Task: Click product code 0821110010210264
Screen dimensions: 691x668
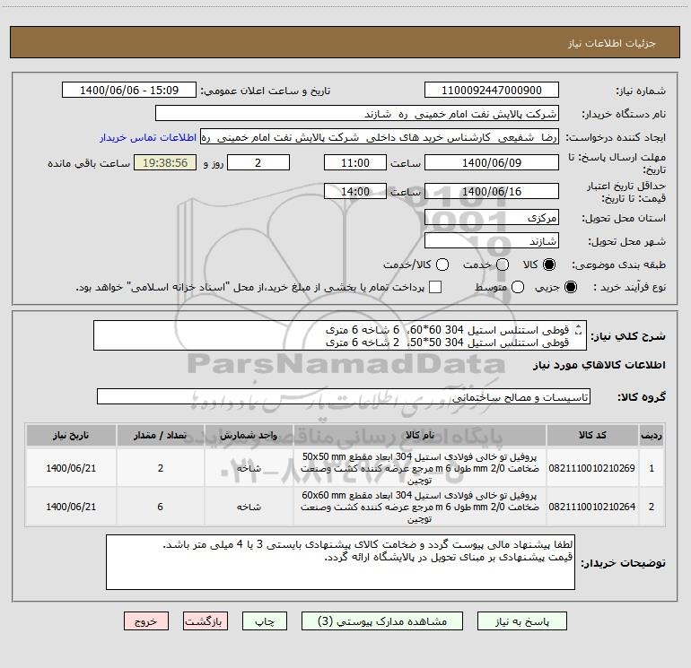Action: [x=592, y=507]
